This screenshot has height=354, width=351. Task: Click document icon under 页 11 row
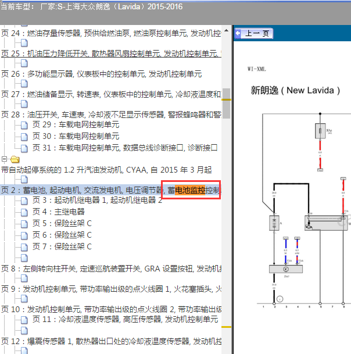tap(24, 331)
